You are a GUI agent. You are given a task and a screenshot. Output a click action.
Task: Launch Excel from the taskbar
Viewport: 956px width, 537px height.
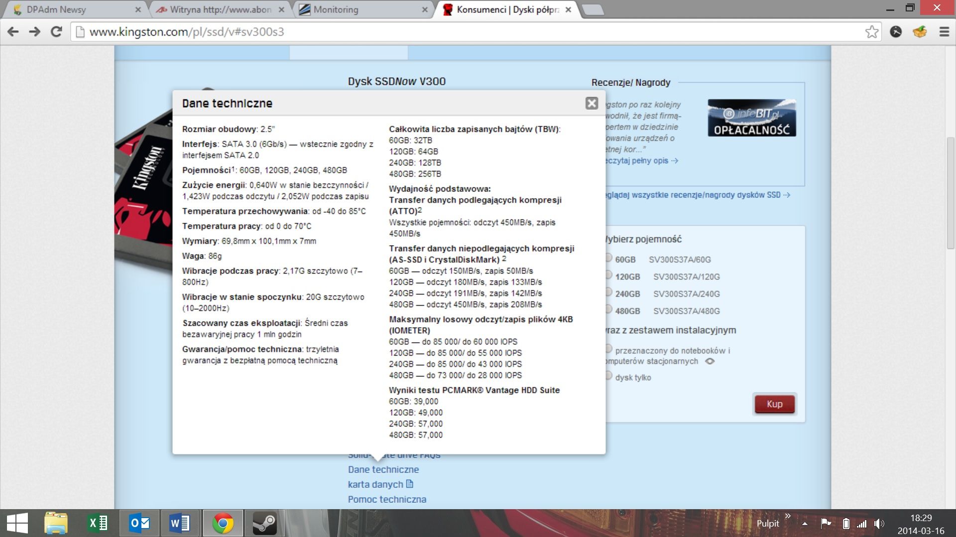98,523
